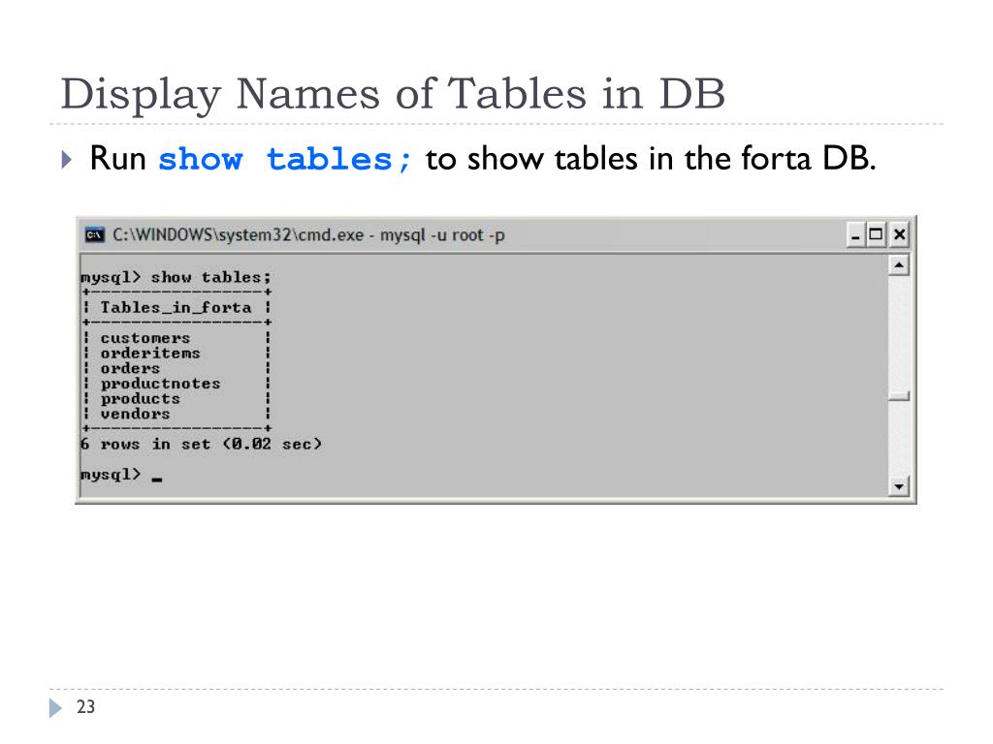
Task: Select the 'productnotes' table row
Action: pyautogui.click(x=160, y=384)
